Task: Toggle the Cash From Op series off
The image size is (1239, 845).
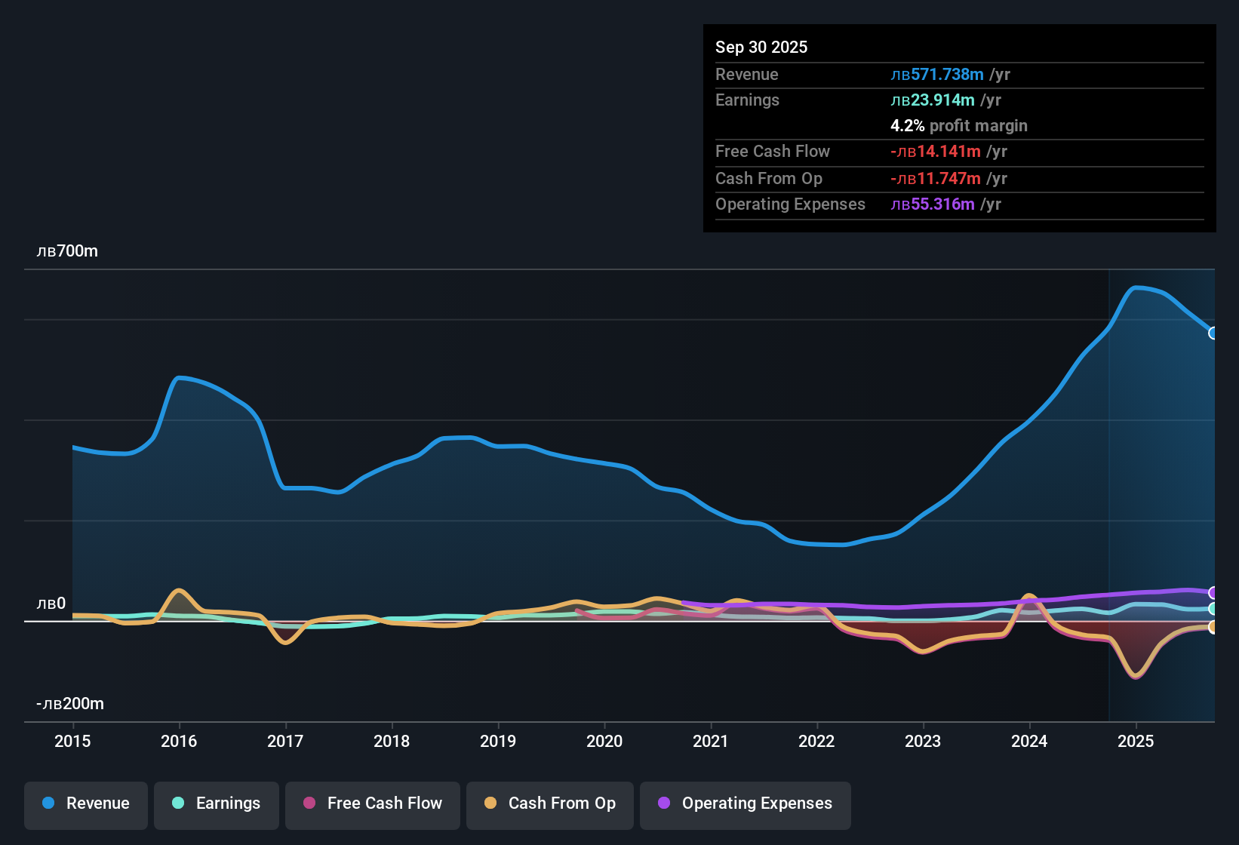Action: click(549, 804)
